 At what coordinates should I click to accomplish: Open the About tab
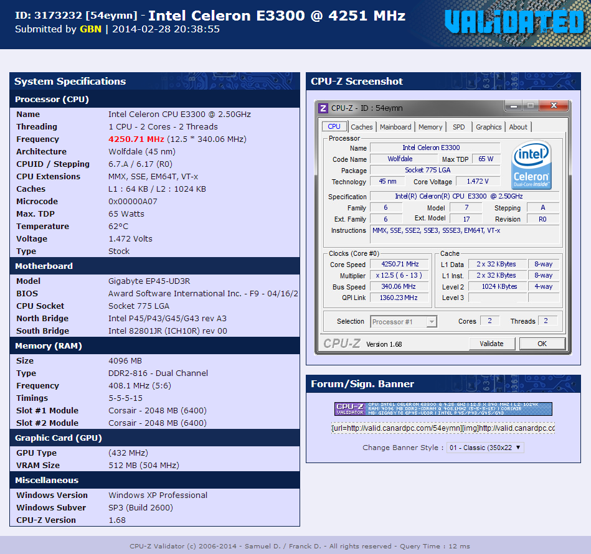click(x=518, y=127)
